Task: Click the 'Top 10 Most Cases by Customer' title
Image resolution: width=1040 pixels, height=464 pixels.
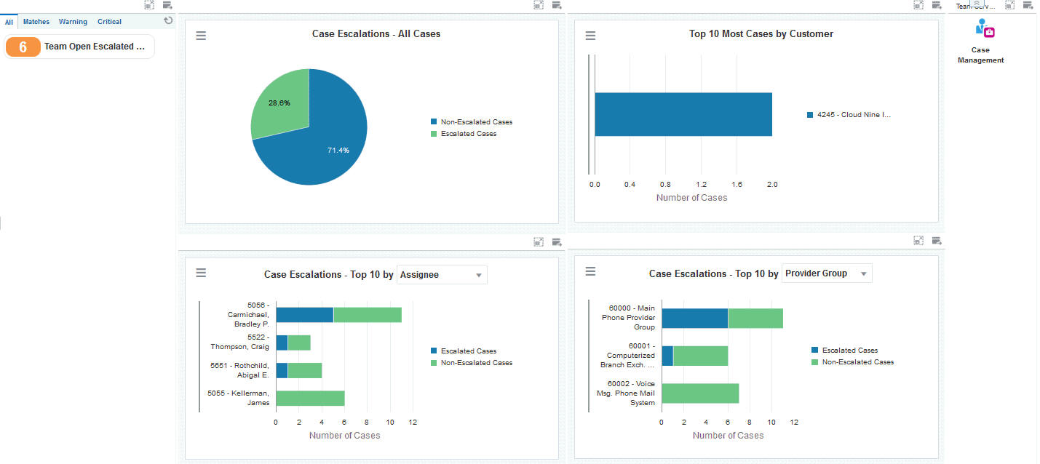Action: point(761,34)
